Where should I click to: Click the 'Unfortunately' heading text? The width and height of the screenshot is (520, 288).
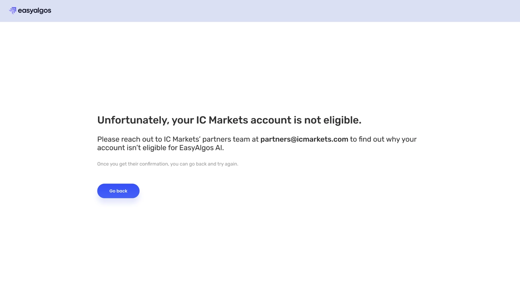(x=132, y=120)
